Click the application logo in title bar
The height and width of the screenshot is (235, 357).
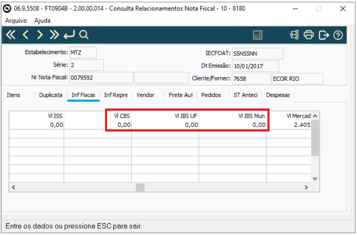tap(7, 9)
